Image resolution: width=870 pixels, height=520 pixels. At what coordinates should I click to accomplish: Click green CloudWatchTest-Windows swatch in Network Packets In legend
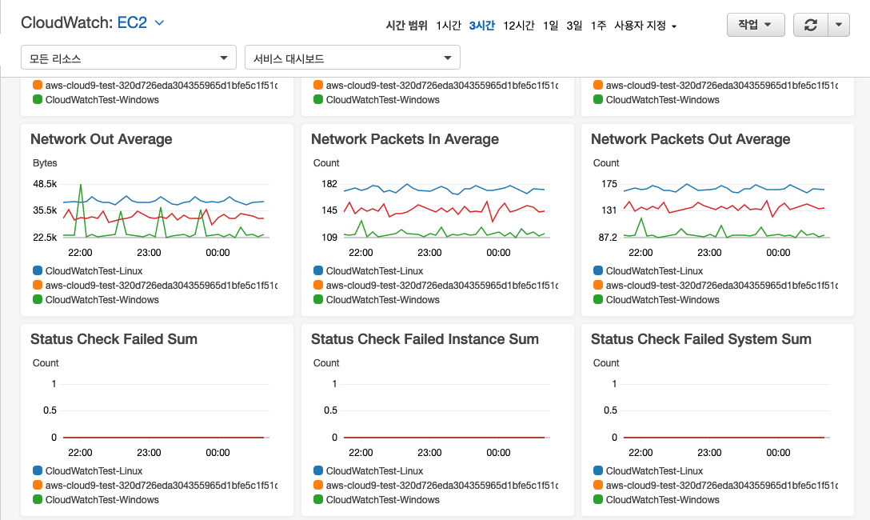tap(318, 300)
